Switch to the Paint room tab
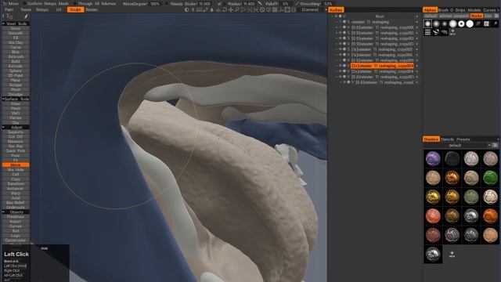Screen dimensions: 501x282 click(9, 10)
